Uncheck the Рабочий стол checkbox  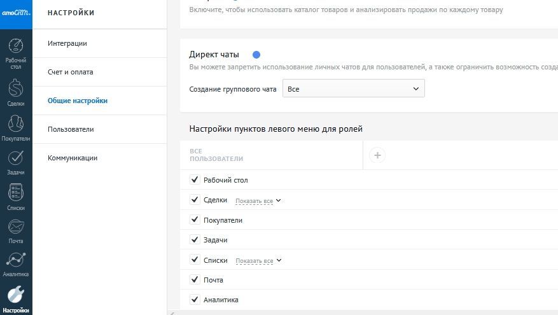(195, 180)
